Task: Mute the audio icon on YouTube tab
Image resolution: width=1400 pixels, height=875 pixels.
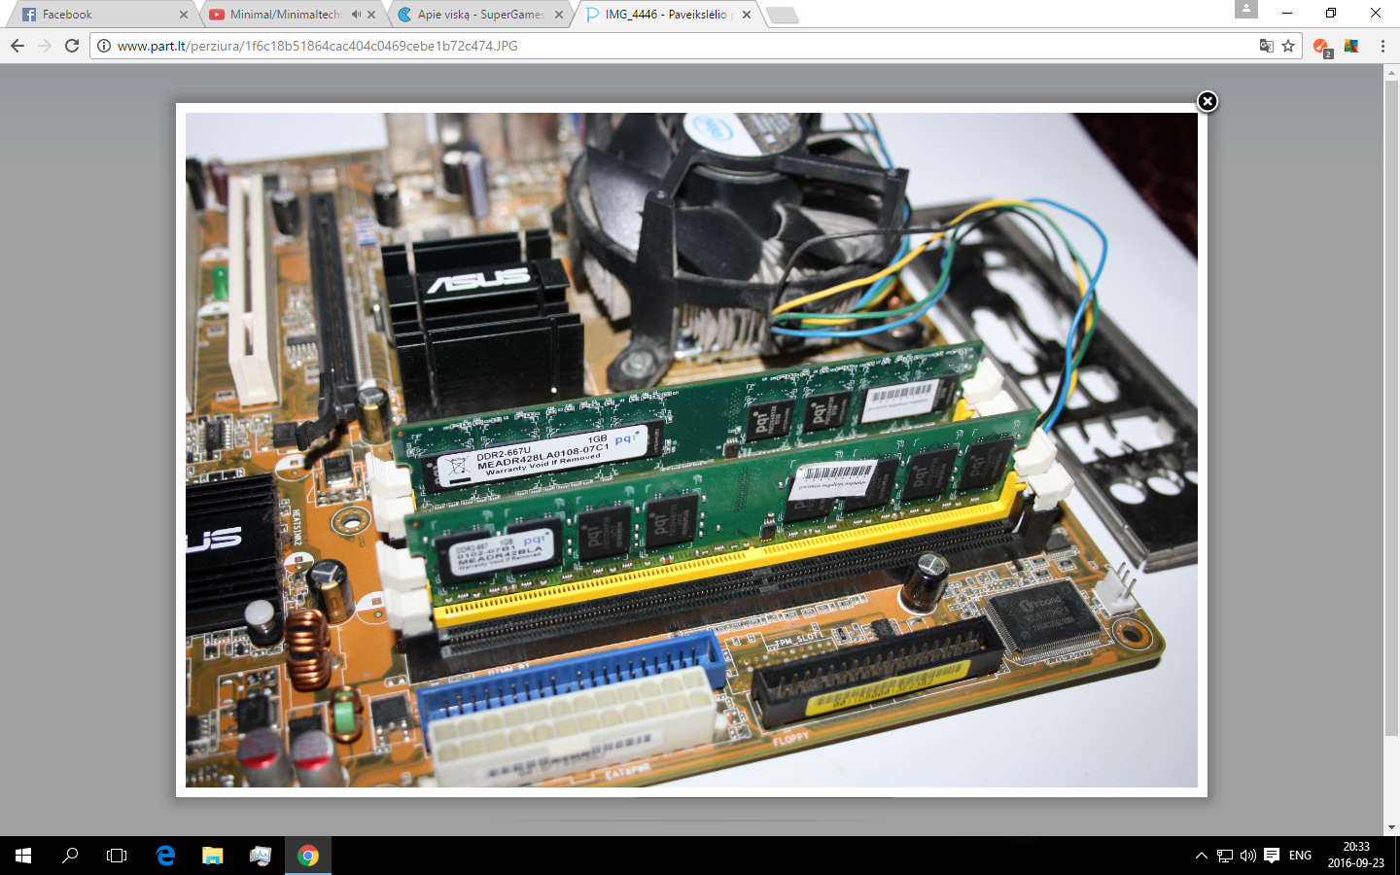Action: click(356, 15)
